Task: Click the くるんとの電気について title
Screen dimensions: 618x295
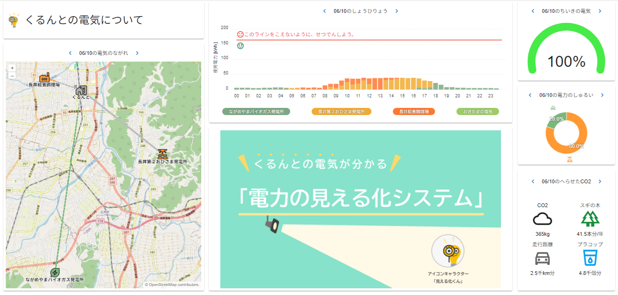Action: [x=84, y=20]
